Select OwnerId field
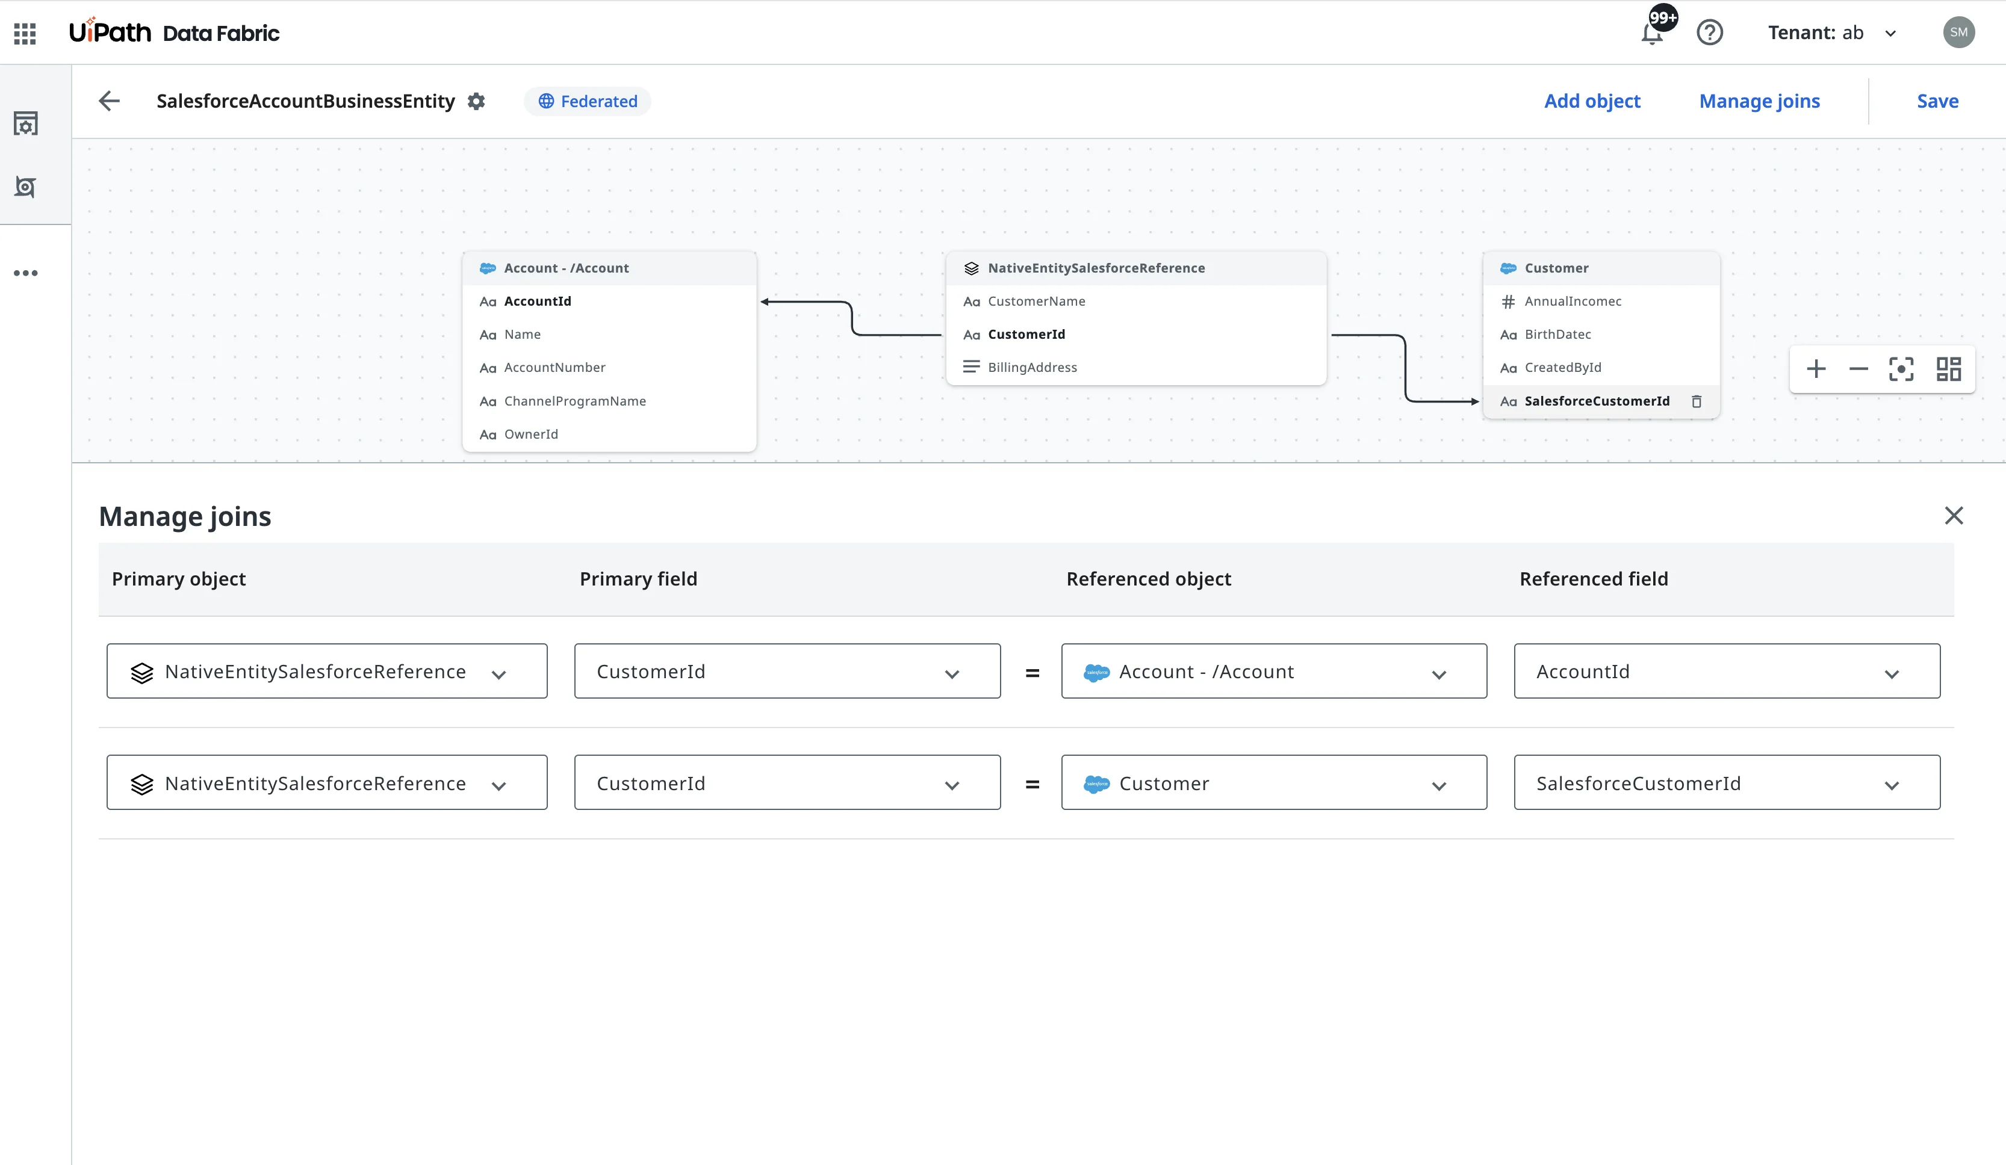This screenshot has width=2006, height=1165. (609, 434)
